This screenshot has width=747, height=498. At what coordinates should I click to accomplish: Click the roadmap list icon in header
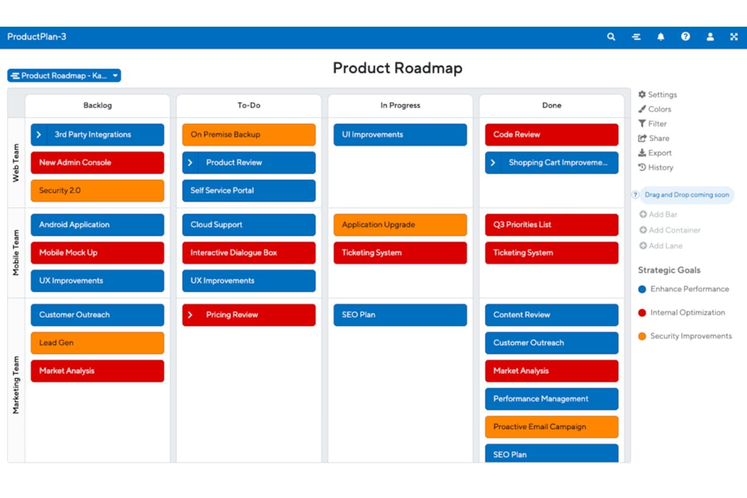[636, 37]
